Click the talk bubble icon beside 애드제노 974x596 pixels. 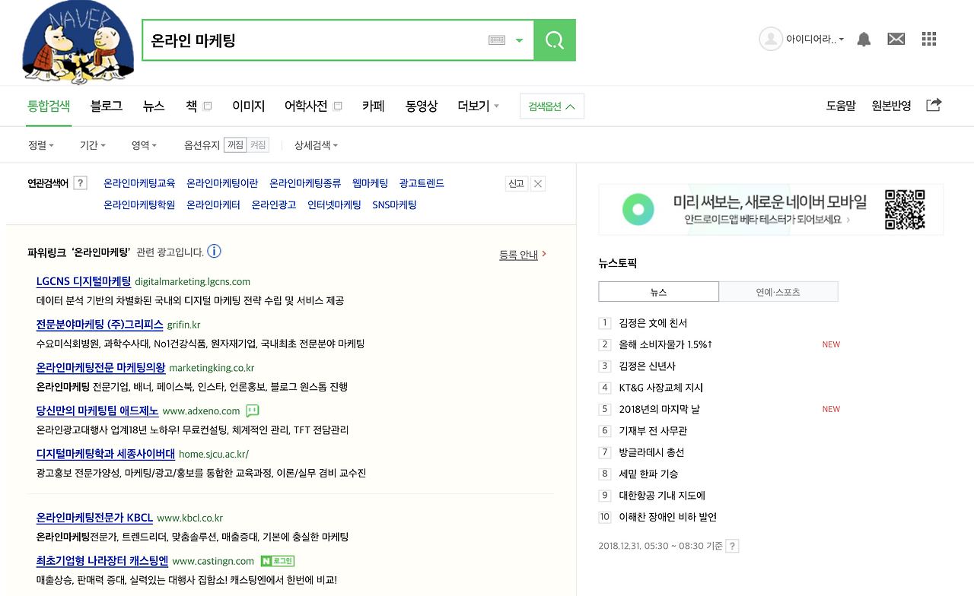(252, 410)
